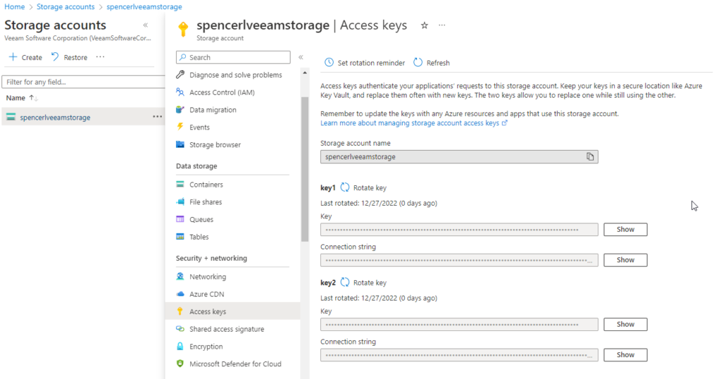
Task: Open File shares
Action: 206,202
